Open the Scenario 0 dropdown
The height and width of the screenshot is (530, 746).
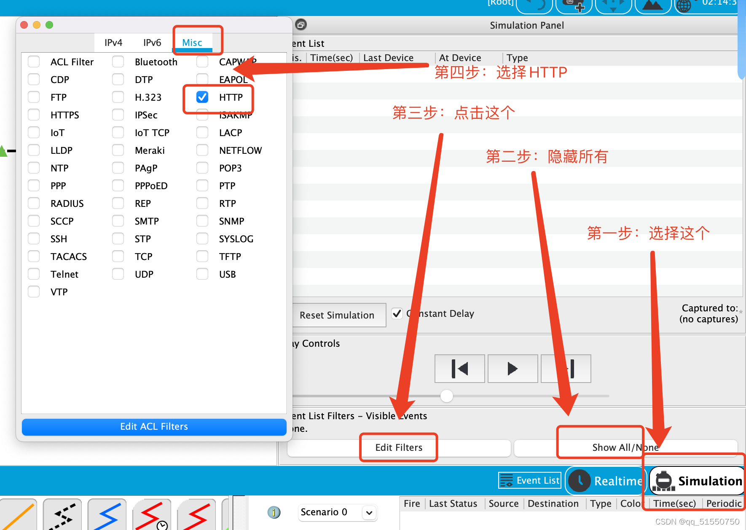point(338,512)
